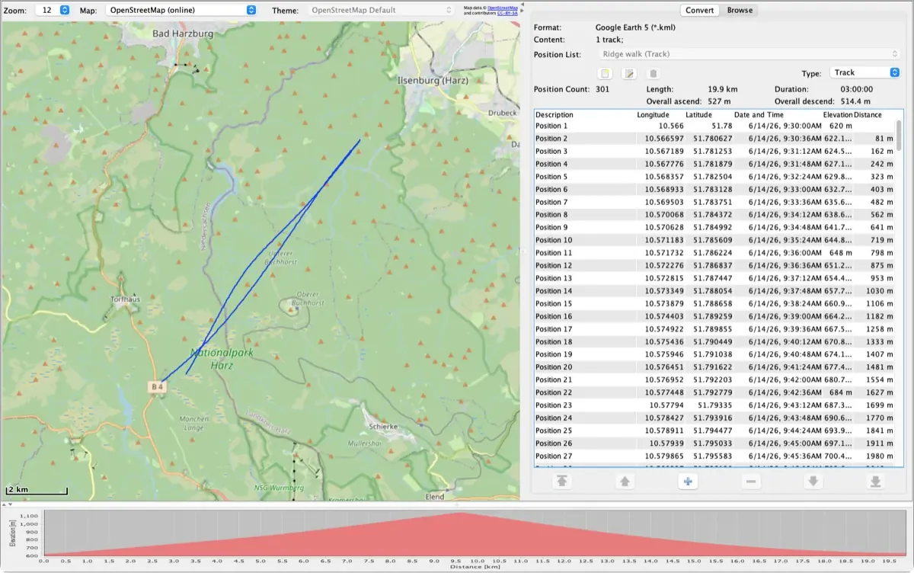This screenshot has width=914, height=573.
Task: Click the position table vertical scrollbar
Action: (x=899, y=136)
